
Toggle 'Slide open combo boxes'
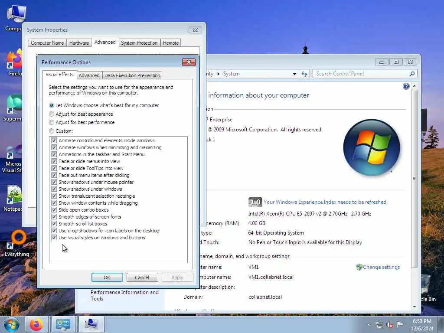tap(54, 210)
